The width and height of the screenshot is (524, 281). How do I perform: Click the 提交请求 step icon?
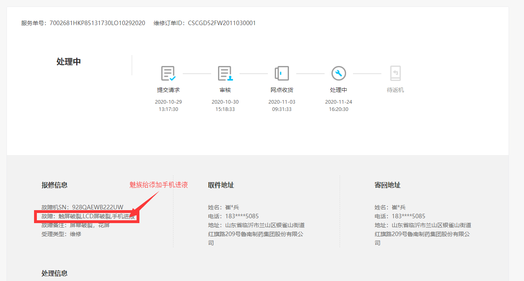click(168, 74)
